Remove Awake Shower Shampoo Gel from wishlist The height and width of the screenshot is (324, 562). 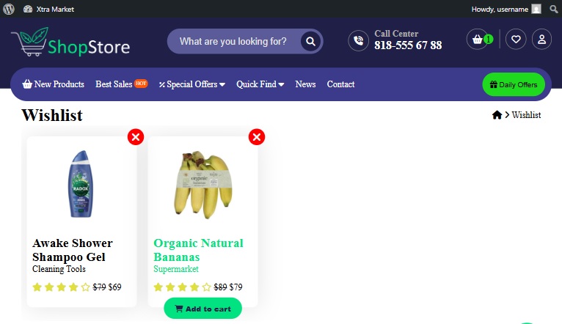pyautogui.click(x=136, y=137)
